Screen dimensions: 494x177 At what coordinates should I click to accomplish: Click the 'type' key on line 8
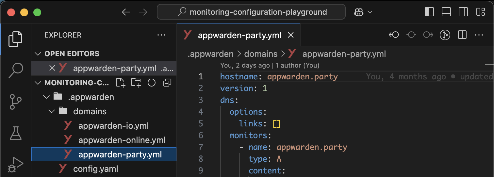click(x=257, y=159)
